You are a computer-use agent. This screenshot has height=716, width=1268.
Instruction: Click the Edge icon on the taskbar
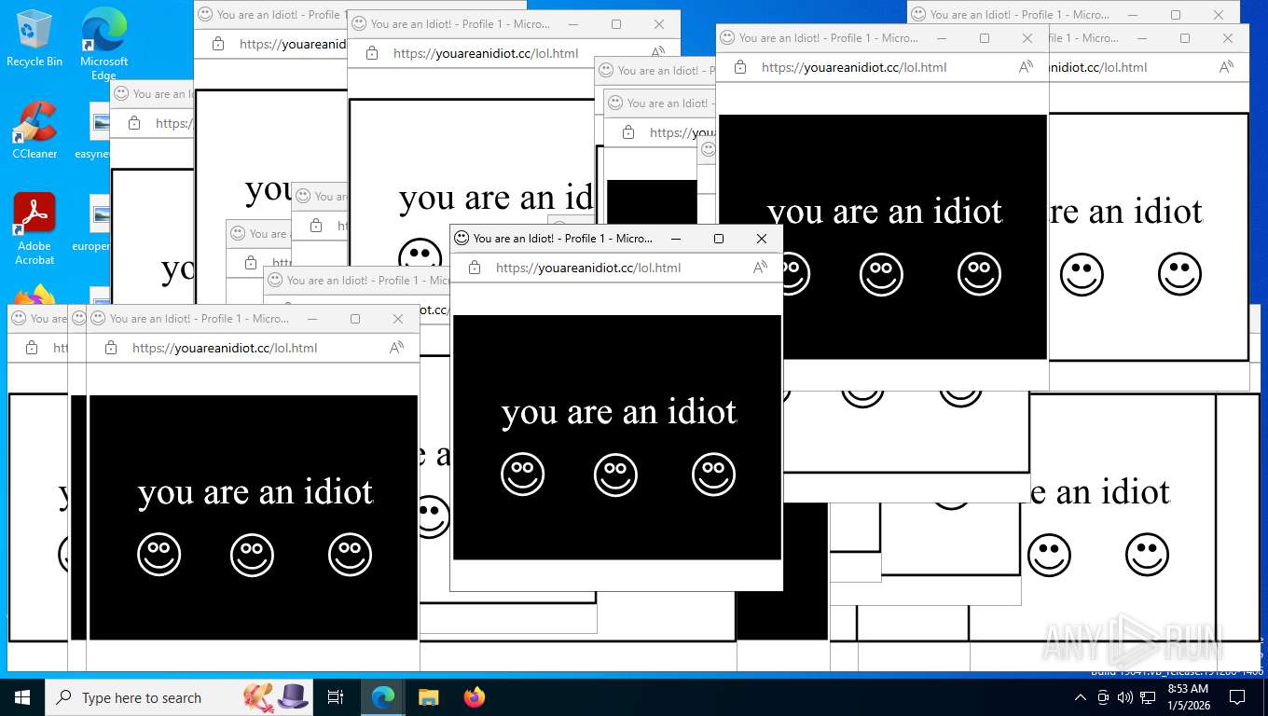383,697
